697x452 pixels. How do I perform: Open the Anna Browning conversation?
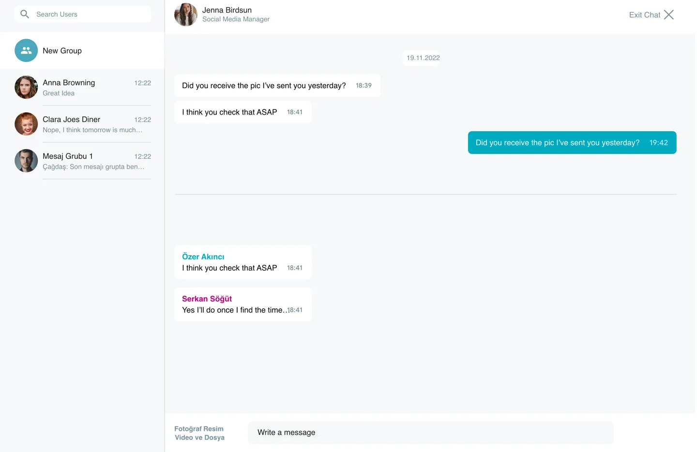point(92,88)
